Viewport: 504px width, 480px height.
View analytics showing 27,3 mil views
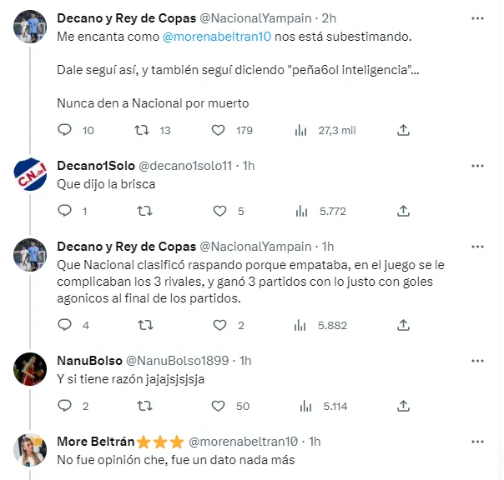[x=301, y=130]
